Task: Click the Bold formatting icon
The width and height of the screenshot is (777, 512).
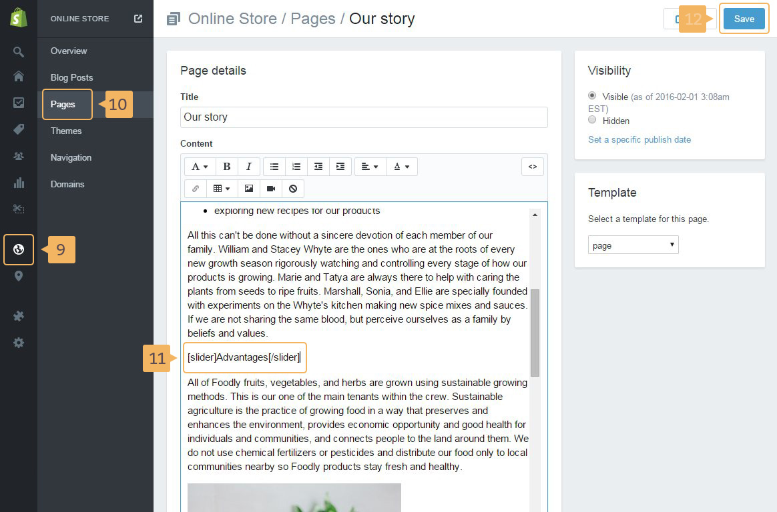Action: (x=227, y=167)
